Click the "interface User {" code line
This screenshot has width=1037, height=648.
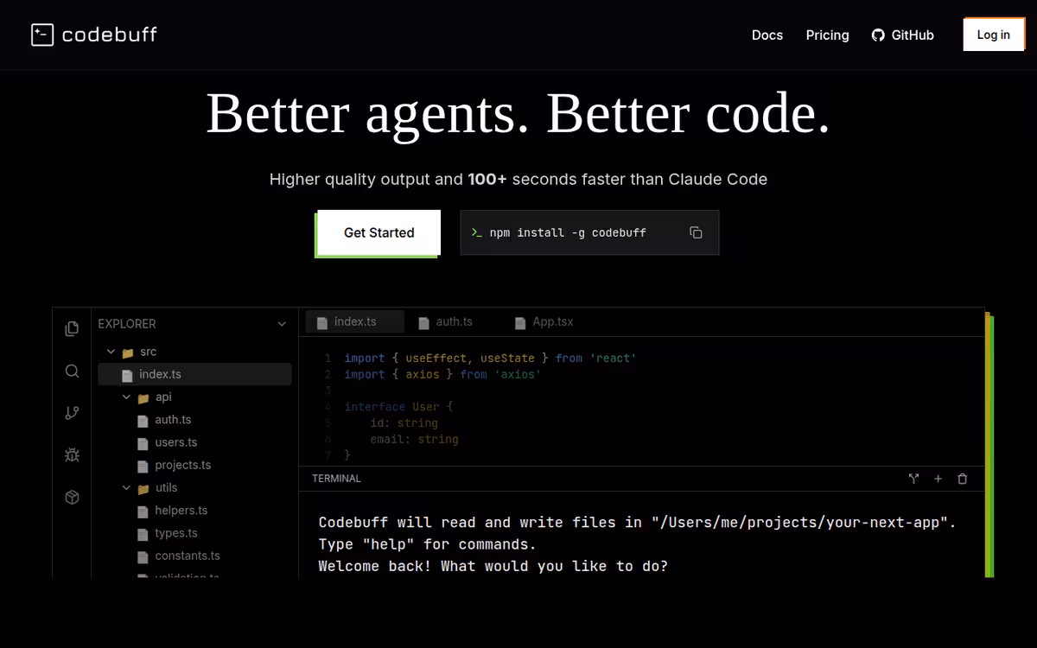(398, 407)
